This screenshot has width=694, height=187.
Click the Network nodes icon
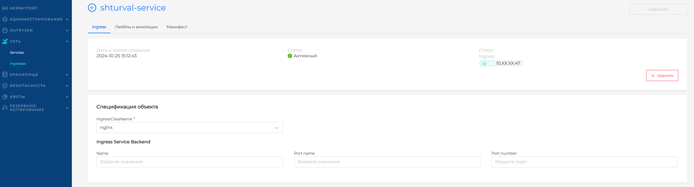5,41
